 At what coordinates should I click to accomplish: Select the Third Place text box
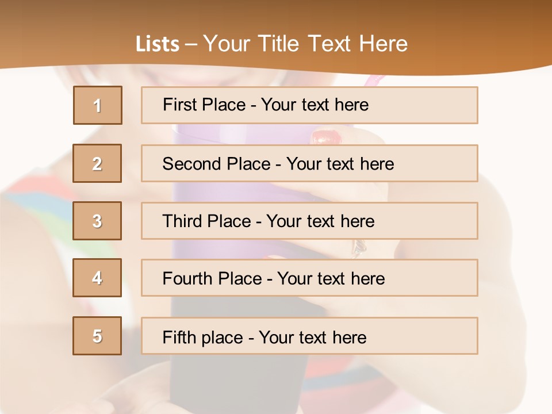[309, 221]
